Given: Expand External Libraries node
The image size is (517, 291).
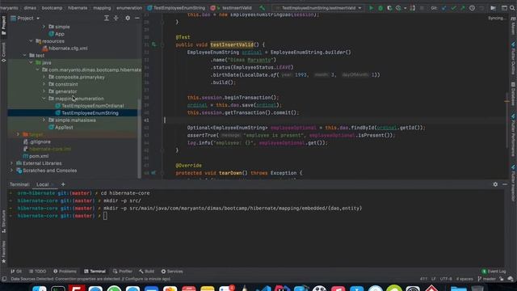Looking at the screenshot, I should pyautogui.click(x=12, y=163).
